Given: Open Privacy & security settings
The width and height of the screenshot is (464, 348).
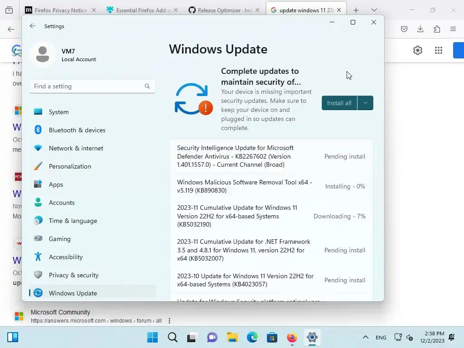Looking at the screenshot, I should coord(92,275).
